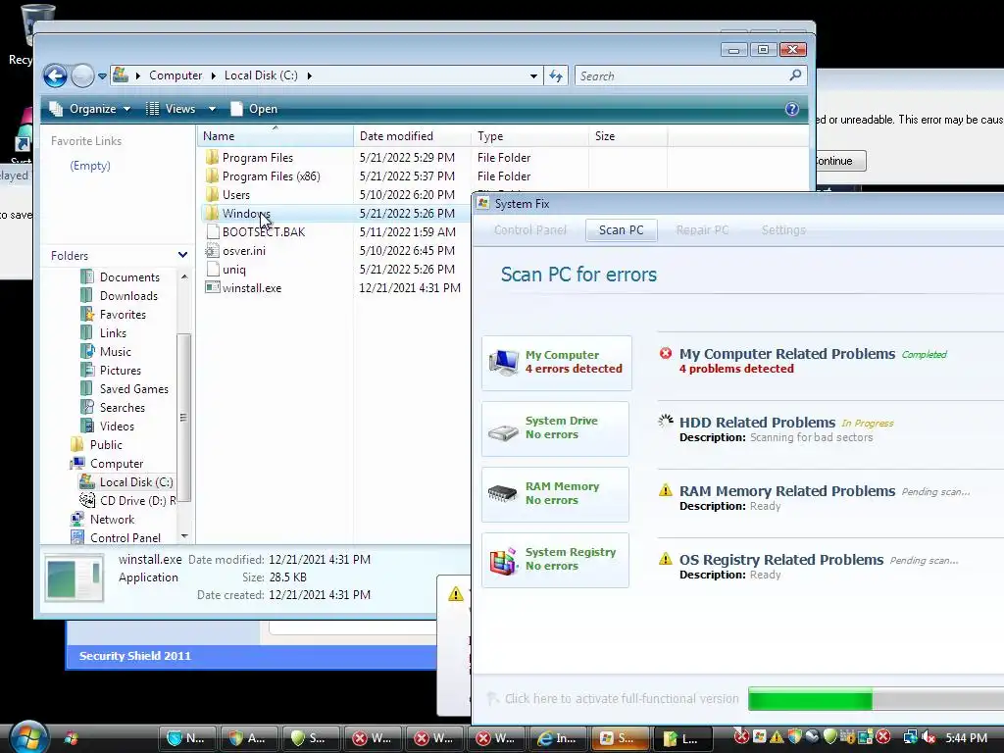
Task: Click System Registry No errors tile
Action: 555,560
